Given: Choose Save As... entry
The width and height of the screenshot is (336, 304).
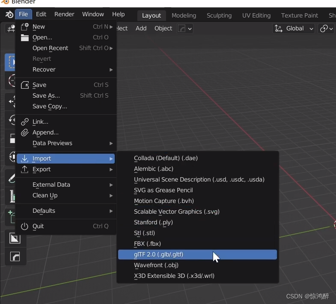Looking at the screenshot, I should tap(66, 96).
